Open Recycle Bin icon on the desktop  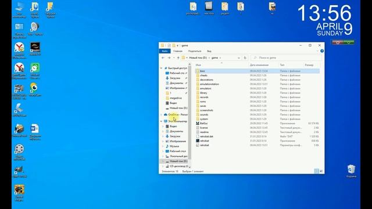(x=351, y=171)
